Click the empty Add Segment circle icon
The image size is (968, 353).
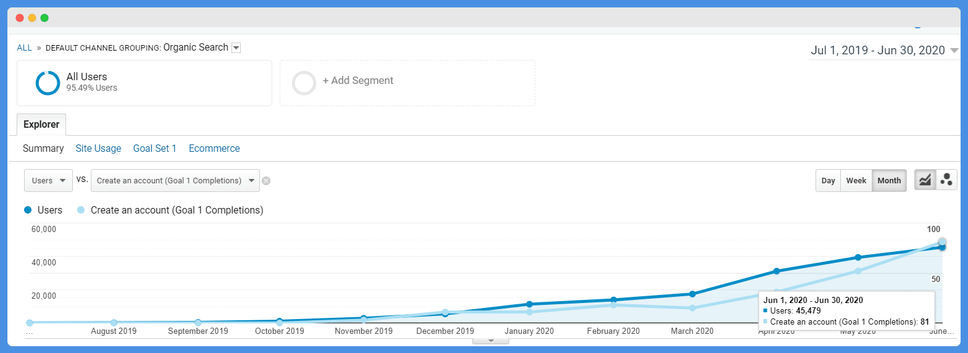point(304,83)
